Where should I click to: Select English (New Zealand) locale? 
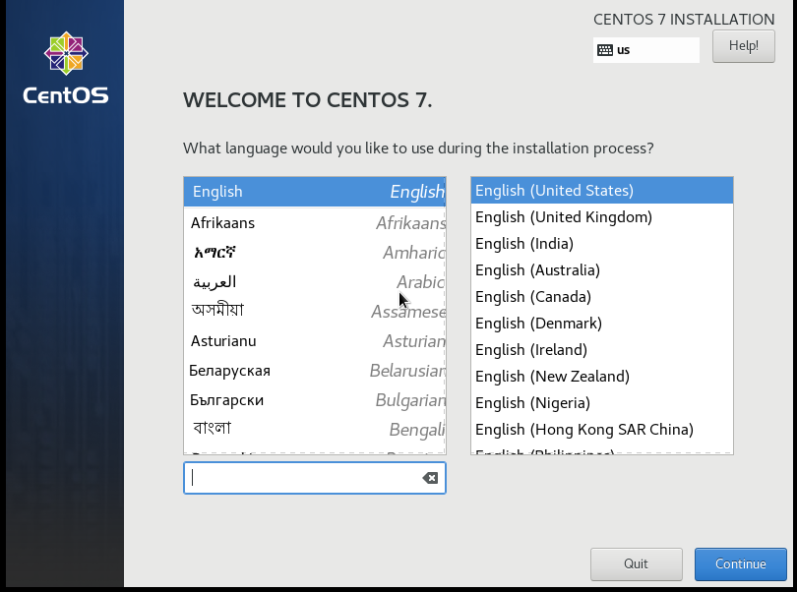(602, 376)
